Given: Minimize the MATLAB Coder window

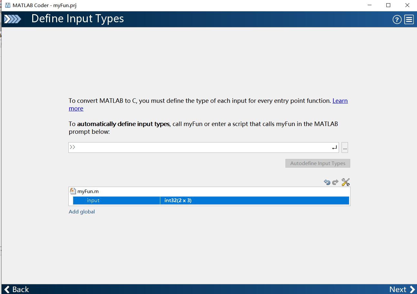Looking at the screenshot, I should click(370, 5).
